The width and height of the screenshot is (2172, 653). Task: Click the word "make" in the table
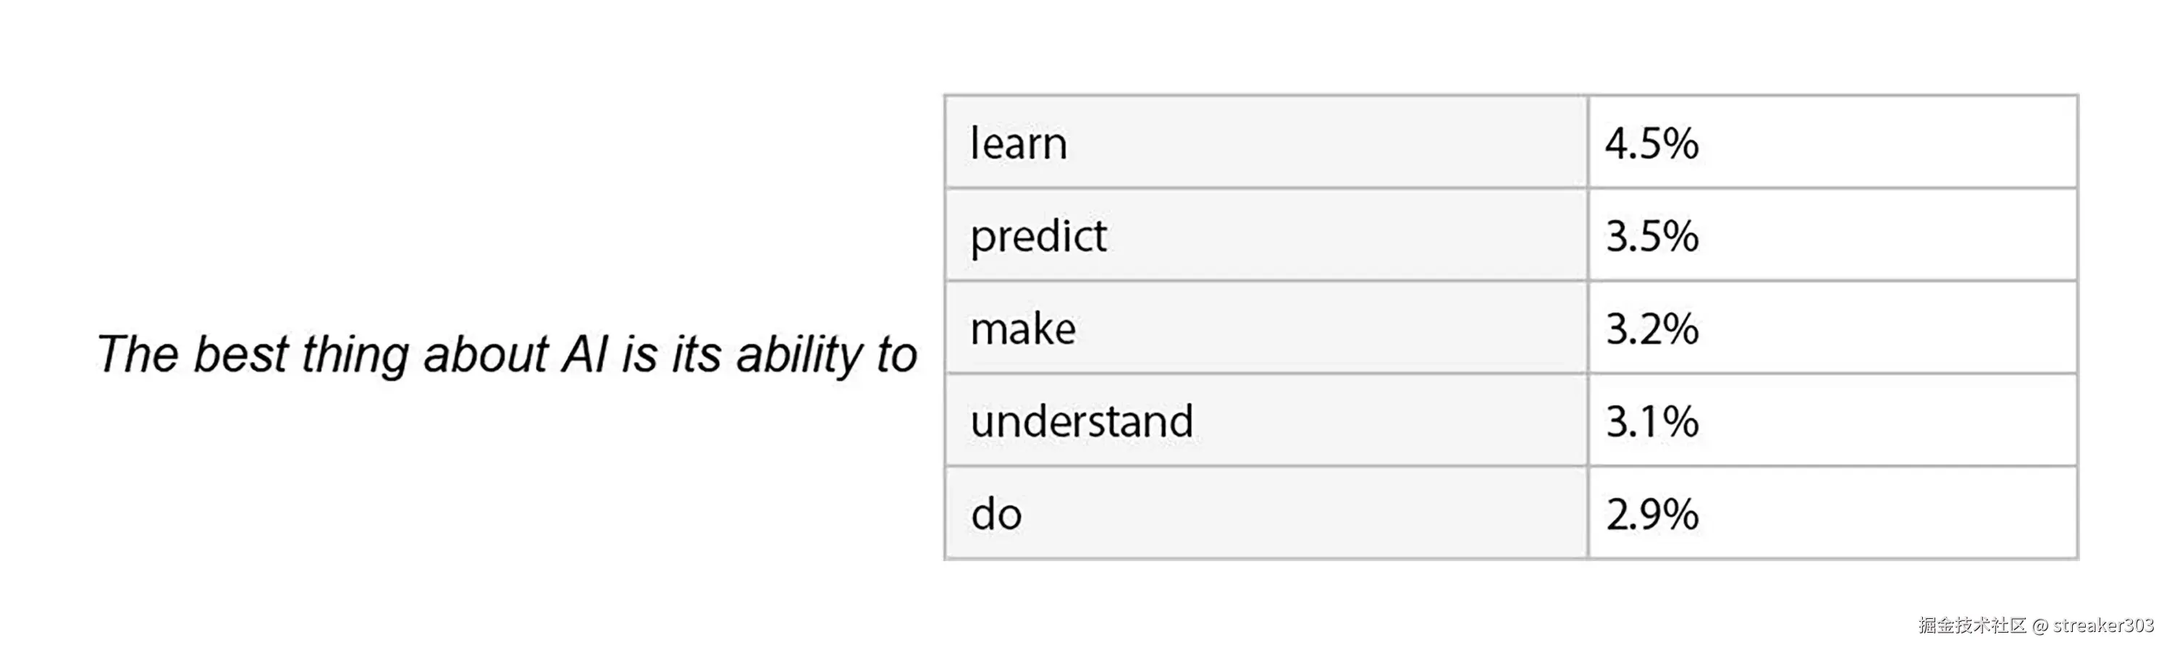click(1023, 329)
